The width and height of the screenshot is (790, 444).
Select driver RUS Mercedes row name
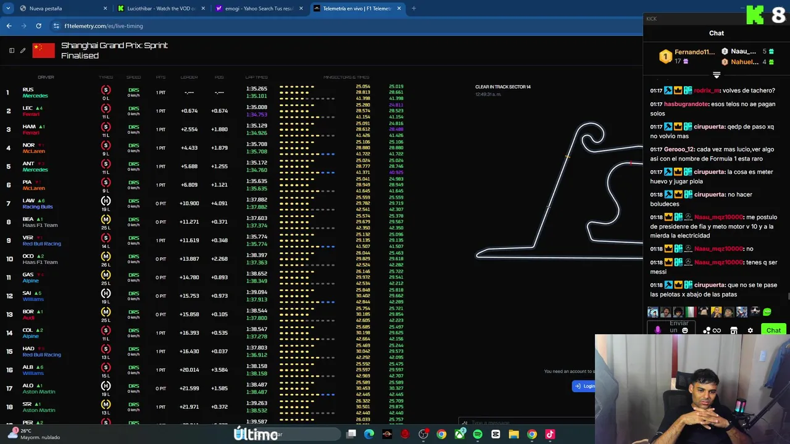(x=35, y=92)
